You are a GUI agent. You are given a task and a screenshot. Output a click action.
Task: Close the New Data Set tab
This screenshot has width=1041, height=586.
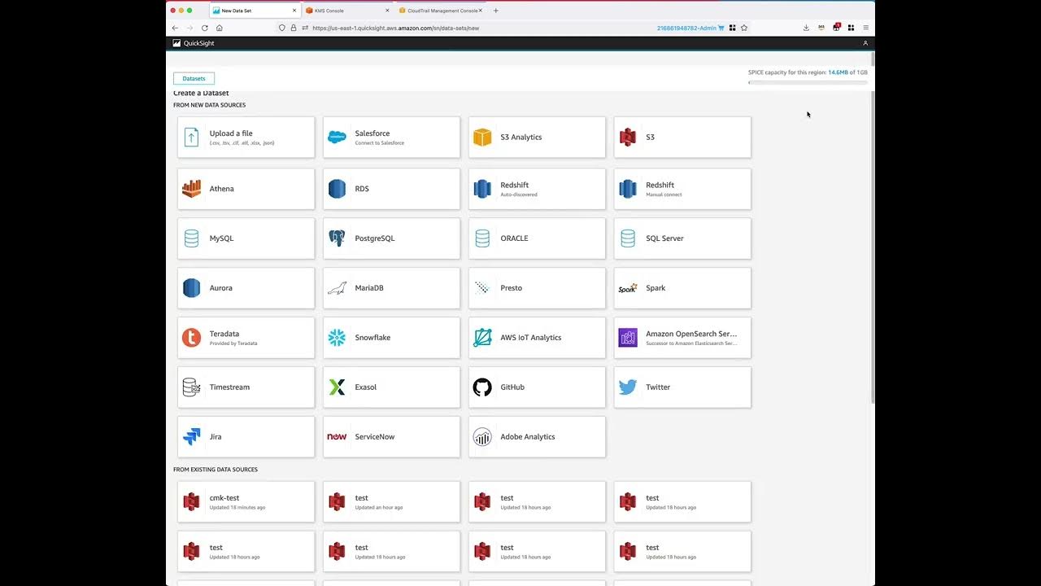(294, 11)
